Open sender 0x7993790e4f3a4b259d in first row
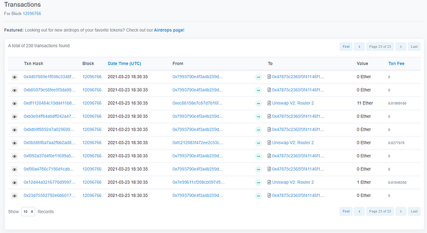The image size is (427, 233). [x=198, y=77]
